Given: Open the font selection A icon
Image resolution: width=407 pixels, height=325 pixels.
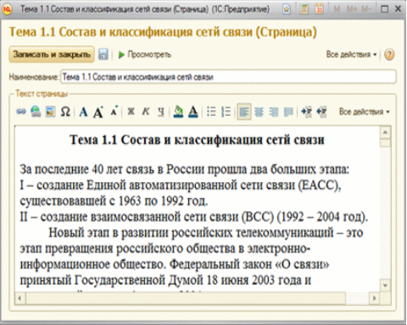Looking at the screenshot, I should tap(83, 112).
